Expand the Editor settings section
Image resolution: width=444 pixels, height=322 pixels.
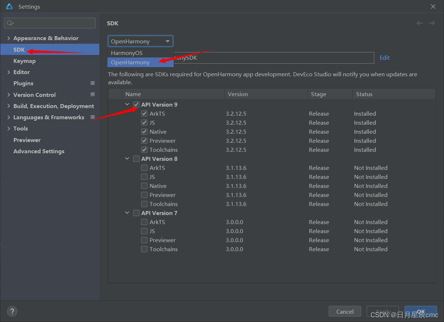[9, 72]
